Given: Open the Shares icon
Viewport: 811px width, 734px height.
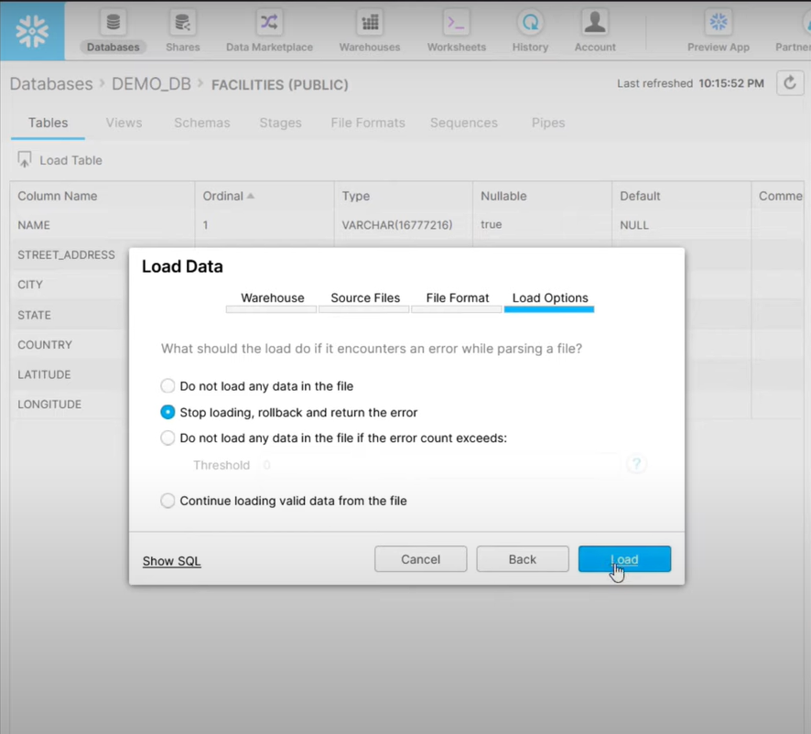Looking at the screenshot, I should tap(182, 22).
